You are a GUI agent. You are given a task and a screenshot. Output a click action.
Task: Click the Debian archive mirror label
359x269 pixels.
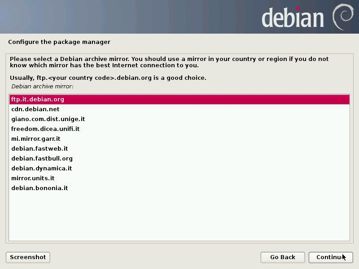point(42,87)
